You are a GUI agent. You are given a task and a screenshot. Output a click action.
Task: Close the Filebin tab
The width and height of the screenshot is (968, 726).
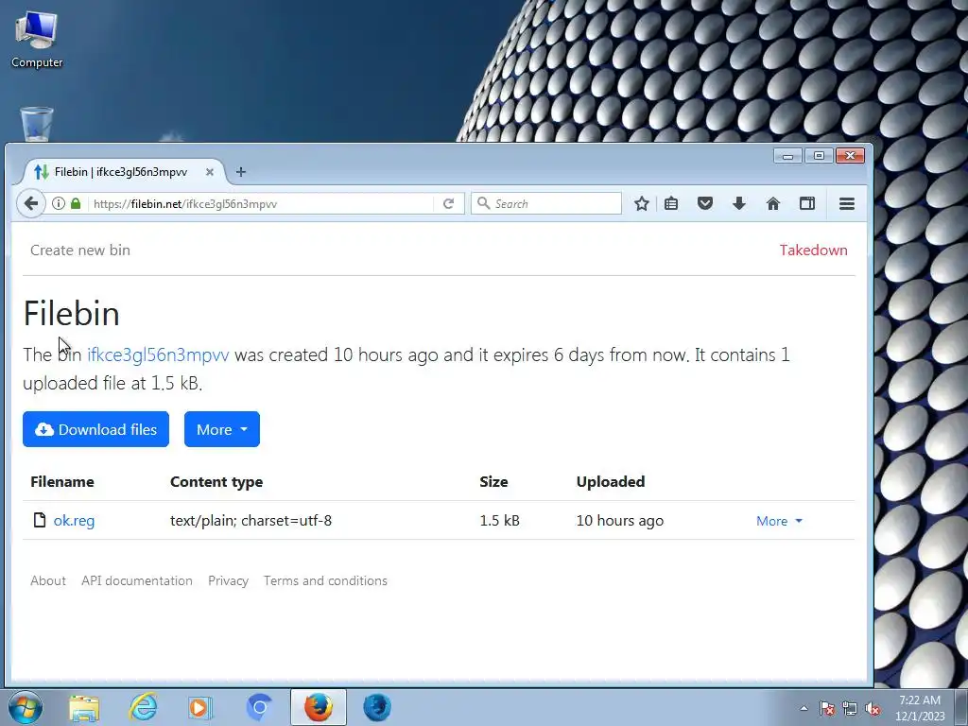click(210, 172)
